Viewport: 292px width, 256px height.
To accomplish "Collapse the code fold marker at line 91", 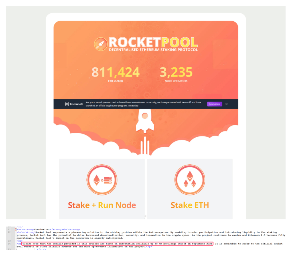I will point(16,229).
